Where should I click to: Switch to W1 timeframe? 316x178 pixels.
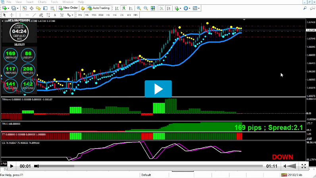pyautogui.click(x=129, y=15)
